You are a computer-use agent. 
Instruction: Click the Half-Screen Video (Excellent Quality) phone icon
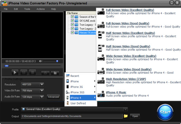pos(101,35)
